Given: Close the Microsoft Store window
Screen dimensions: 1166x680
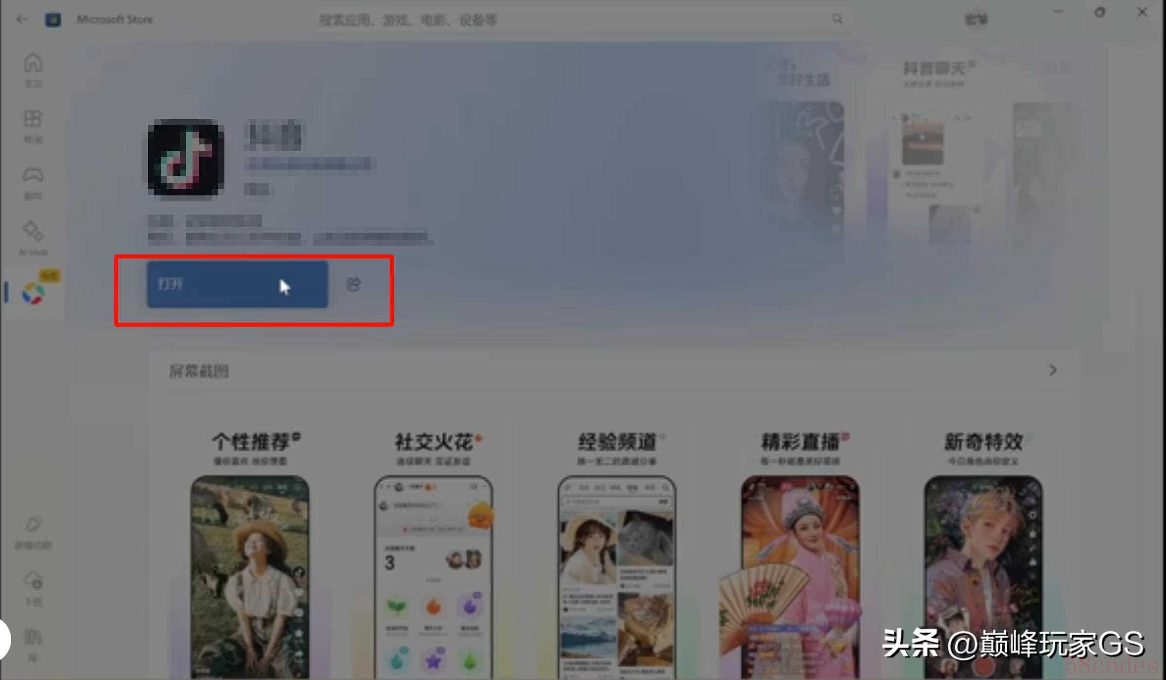Looking at the screenshot, I should pos(1142,12).
